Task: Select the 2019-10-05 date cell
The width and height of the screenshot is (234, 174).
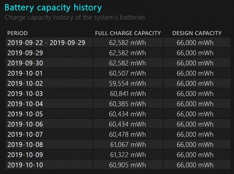Action: pyautogui.click(x=25, y=114)
